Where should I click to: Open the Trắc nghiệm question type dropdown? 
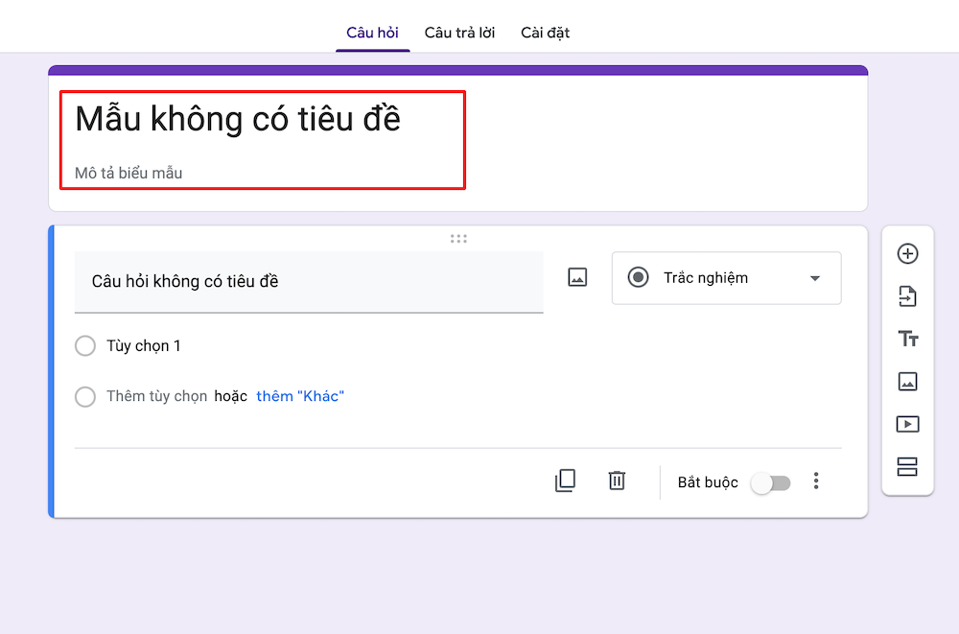click(726, 277)
